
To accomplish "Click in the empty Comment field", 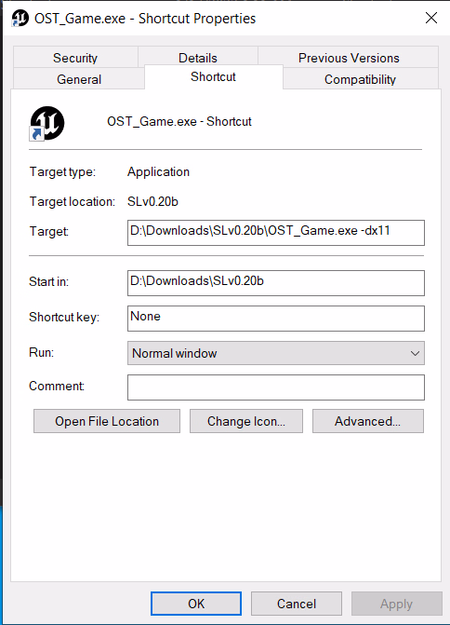I will (x=276, y=387).
